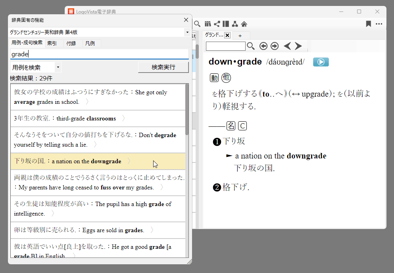Viewport: 394px width, 273px height.
Task: Open the three-dots more options menu
Action: click(379, 24)
